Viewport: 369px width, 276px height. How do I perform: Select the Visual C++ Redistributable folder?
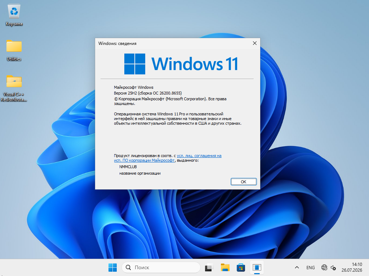[x=14, y=88]
